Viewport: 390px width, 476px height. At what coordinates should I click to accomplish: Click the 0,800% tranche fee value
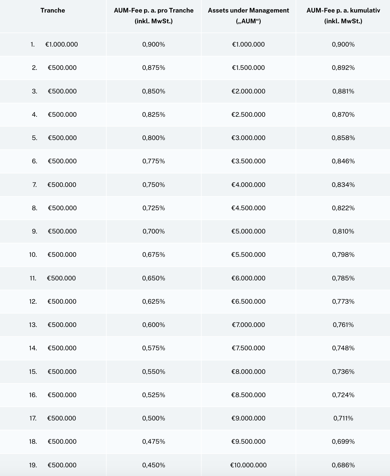pyautogui.click(x=154, y=138)
